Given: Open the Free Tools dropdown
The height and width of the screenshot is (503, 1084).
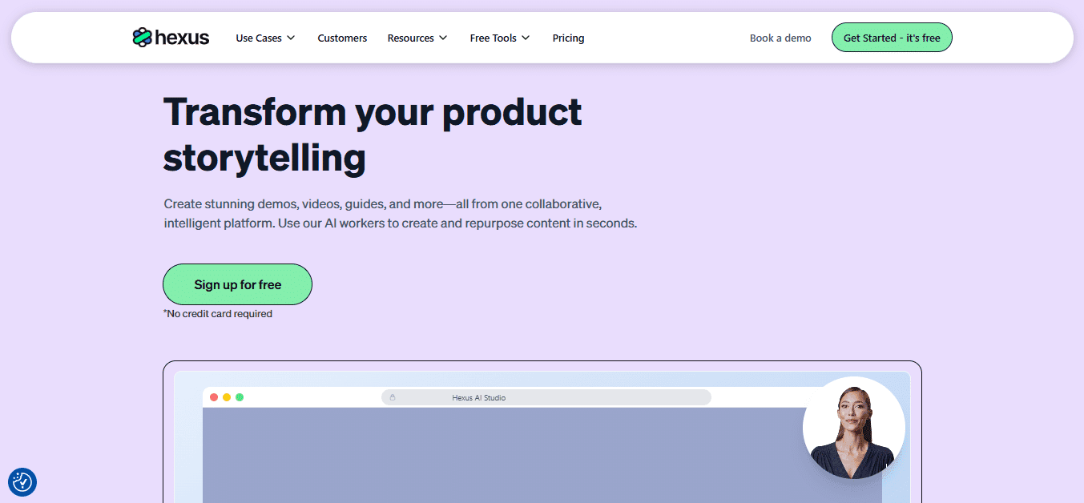Looking at the screenshot, I should pyautogui.click(x=499, y=38).
